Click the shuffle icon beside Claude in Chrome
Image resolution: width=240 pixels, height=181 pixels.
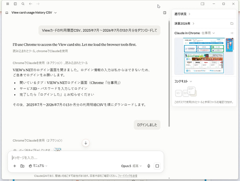pyautogui.click(x=232, y=33)
